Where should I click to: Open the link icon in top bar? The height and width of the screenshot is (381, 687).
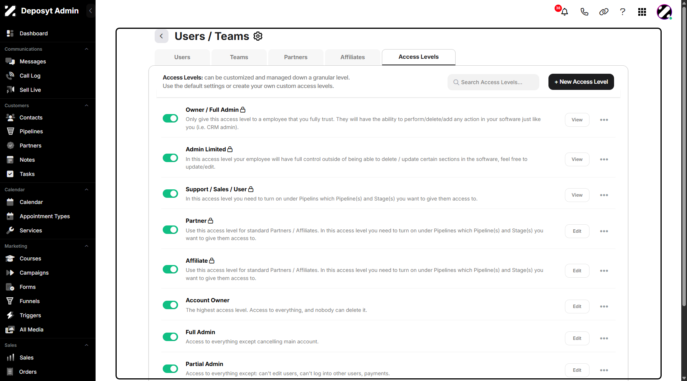click(x=604, y=12)
